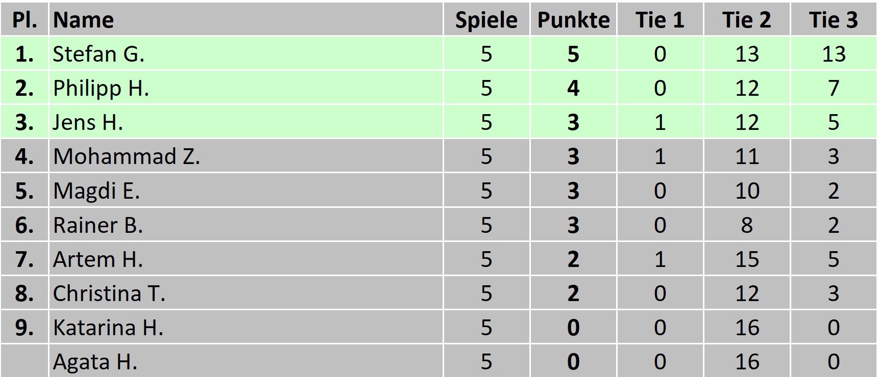This screenshot has height=377, width=878.
Task: Select the Jens H. name cell
Action: click(88, 122)
